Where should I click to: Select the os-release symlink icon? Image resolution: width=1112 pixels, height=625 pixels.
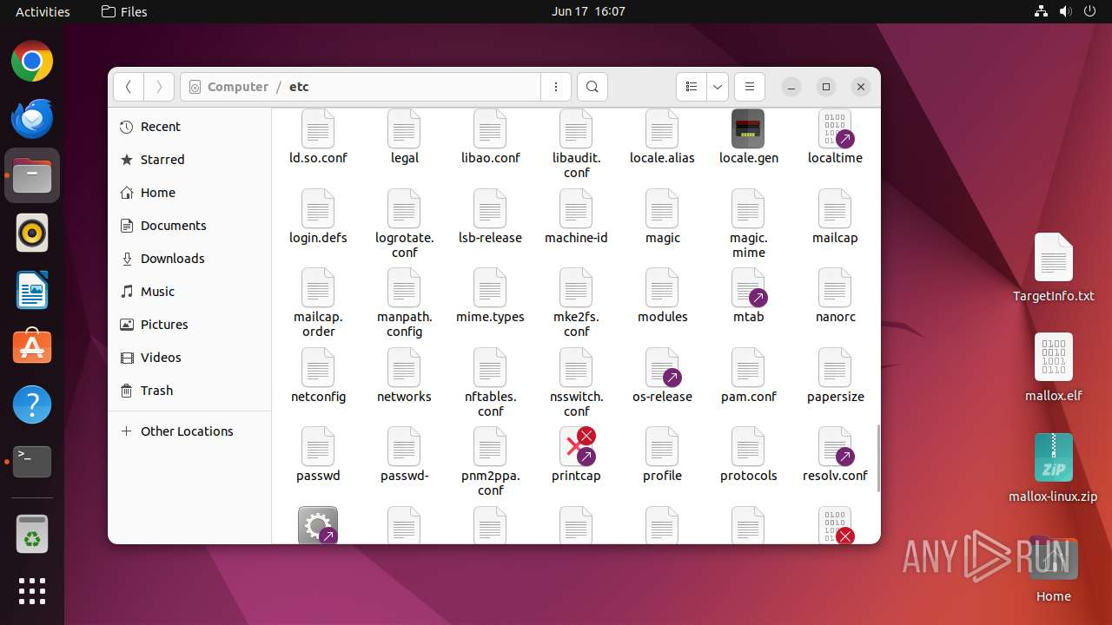[662, 367]
